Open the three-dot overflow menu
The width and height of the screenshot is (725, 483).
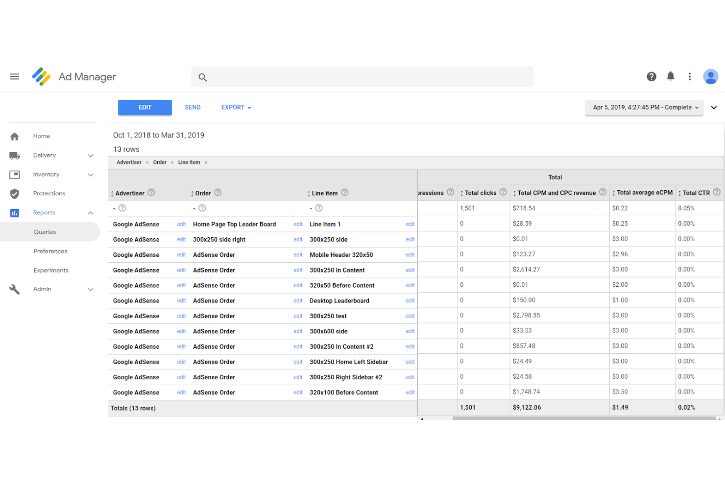point(690,76)
